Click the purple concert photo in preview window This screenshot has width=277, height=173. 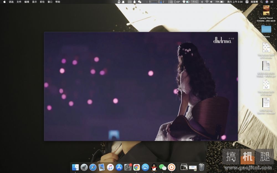tap(141, 86)
